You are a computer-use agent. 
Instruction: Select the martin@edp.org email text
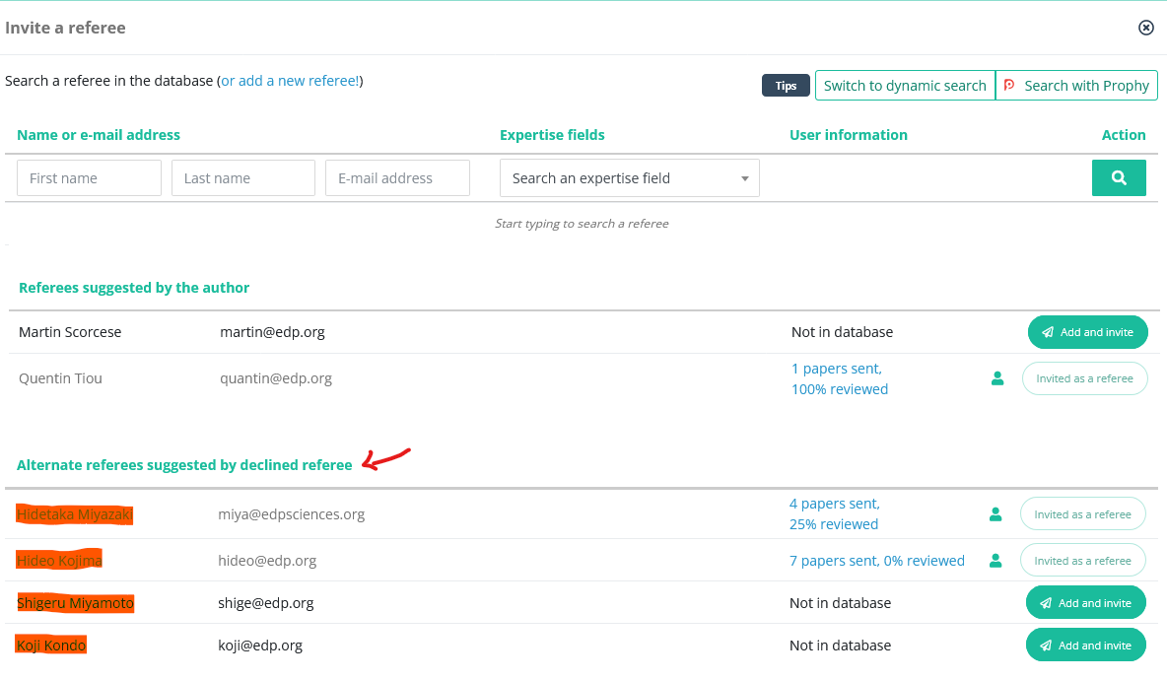pos(272,332)
